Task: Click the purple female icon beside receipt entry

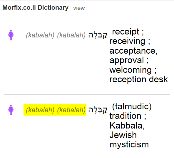Action: (x=11, y=35)
